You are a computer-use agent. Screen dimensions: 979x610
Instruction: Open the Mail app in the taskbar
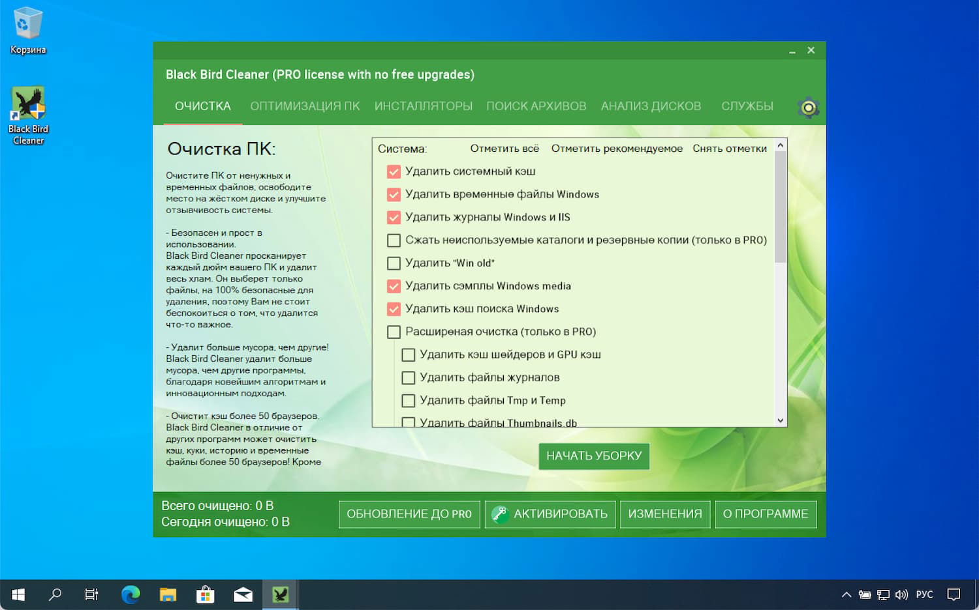(x=243, y=594)
